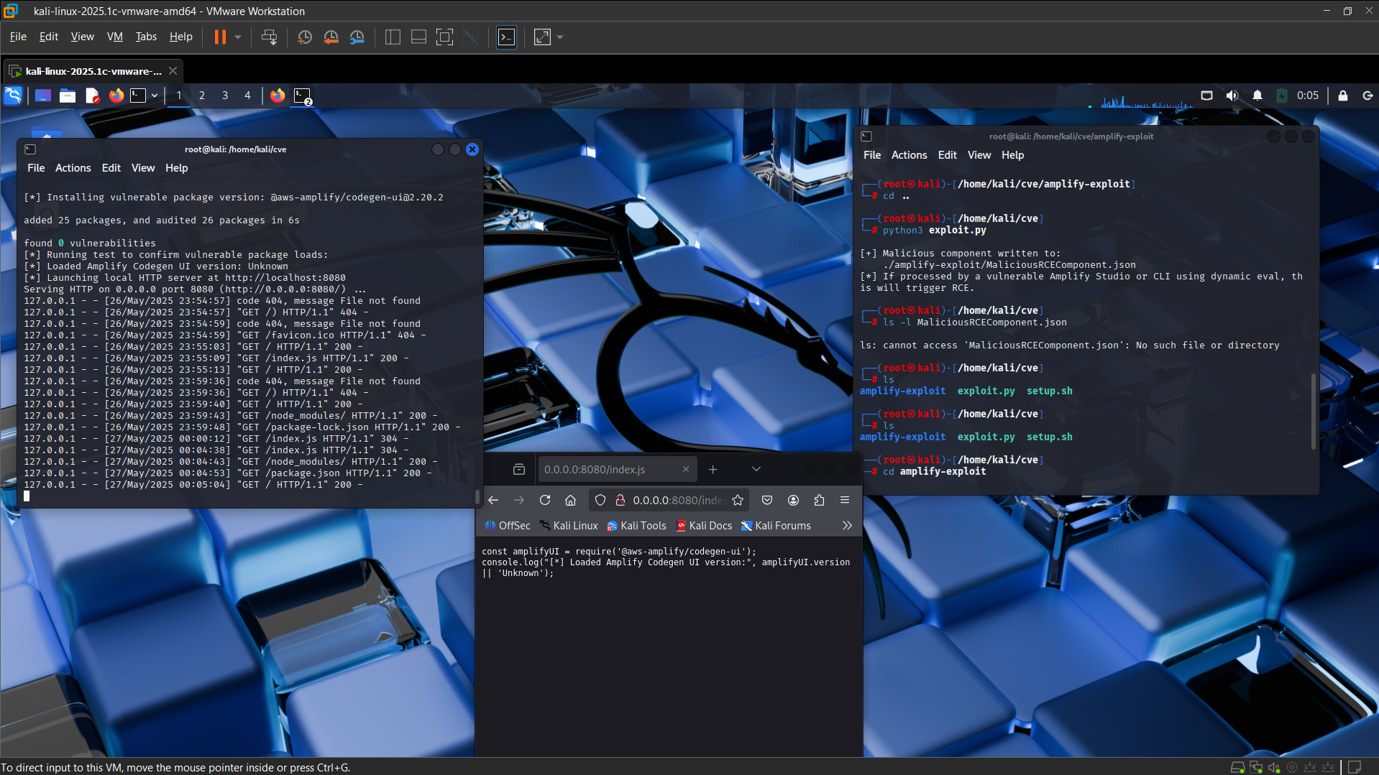Go to Firefox home page

click(x=571, y=500)
